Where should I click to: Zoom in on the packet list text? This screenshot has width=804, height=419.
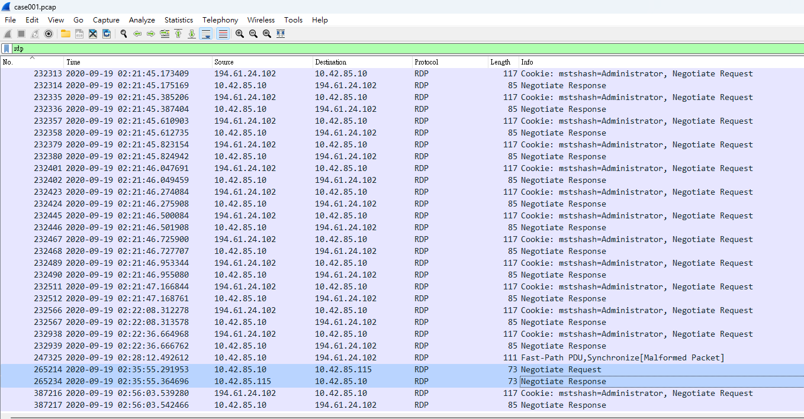coord(239,34)
